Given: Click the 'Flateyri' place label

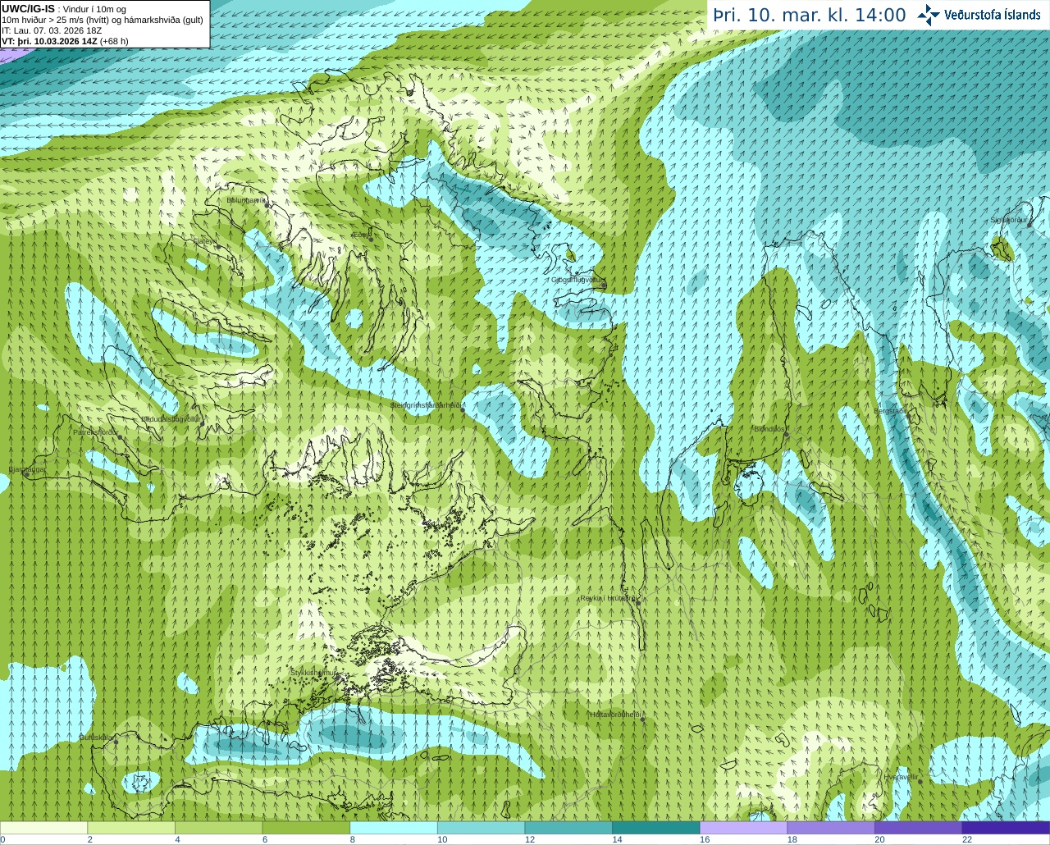Looking at the screenshot, I should click(205, 241).
